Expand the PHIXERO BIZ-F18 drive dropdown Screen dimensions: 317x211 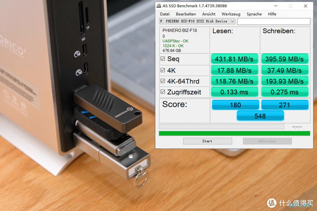tap(197, 21)
